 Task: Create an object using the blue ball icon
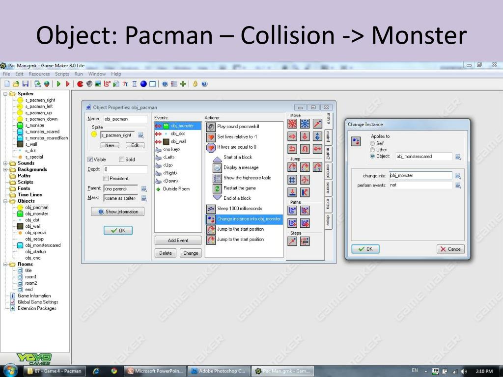click(143, 84)
